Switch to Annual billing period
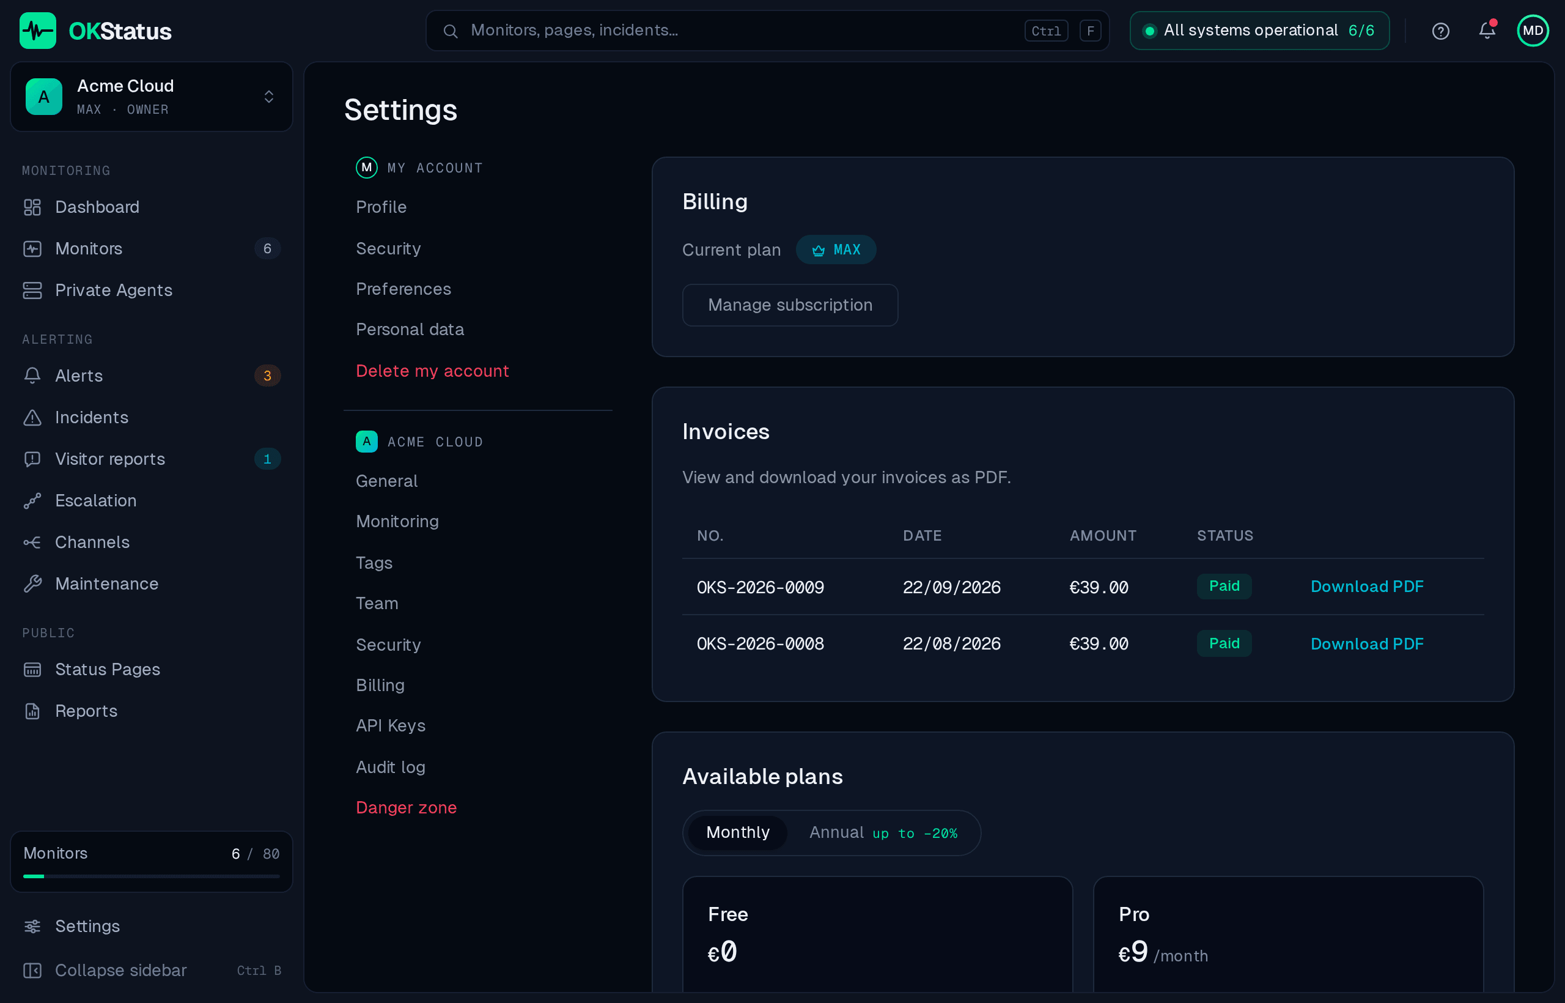Viewport: 1565px width, 1003px height. tap(883, 832)
